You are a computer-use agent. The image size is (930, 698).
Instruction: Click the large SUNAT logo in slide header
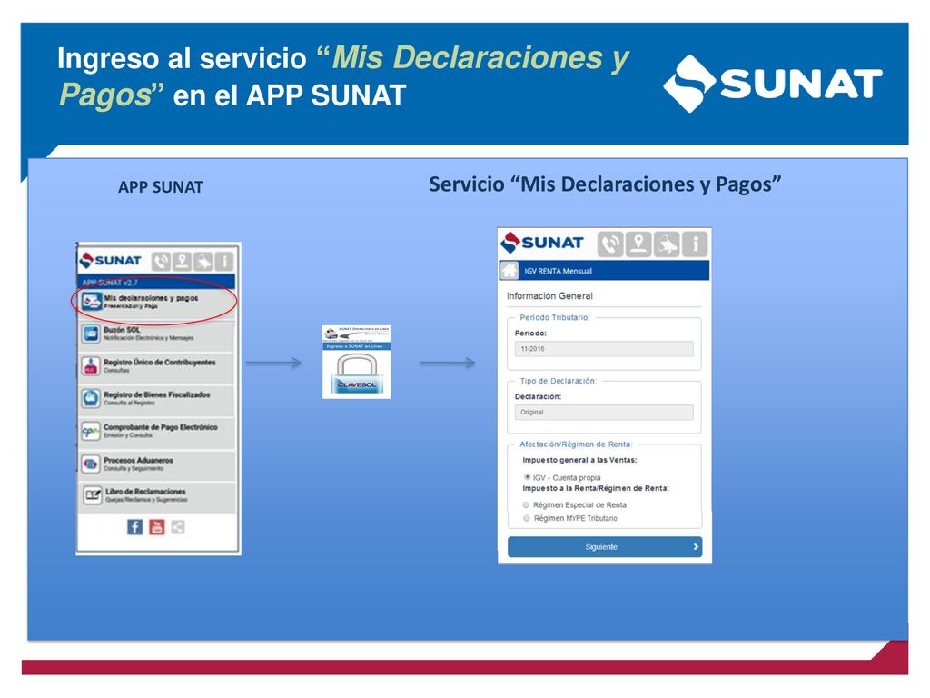click(x=772, y=84)
